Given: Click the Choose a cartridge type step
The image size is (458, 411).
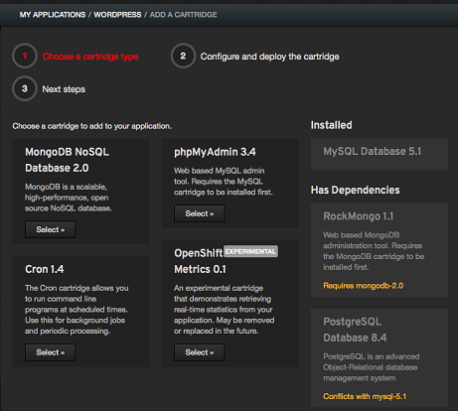Looking at the screenshot, I should (90, 57).
